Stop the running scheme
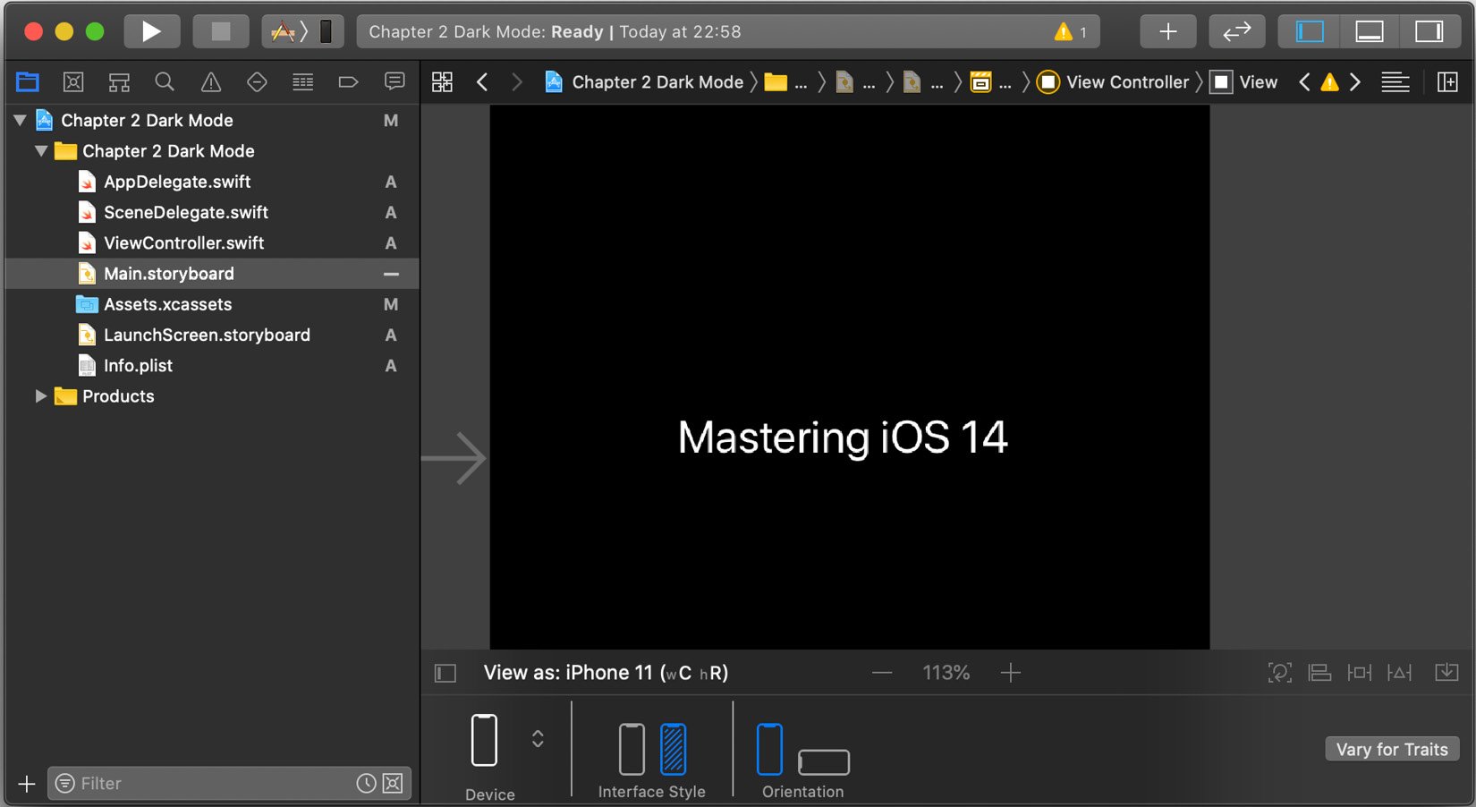Viewport: 1476px width, 807px height. 221,32
